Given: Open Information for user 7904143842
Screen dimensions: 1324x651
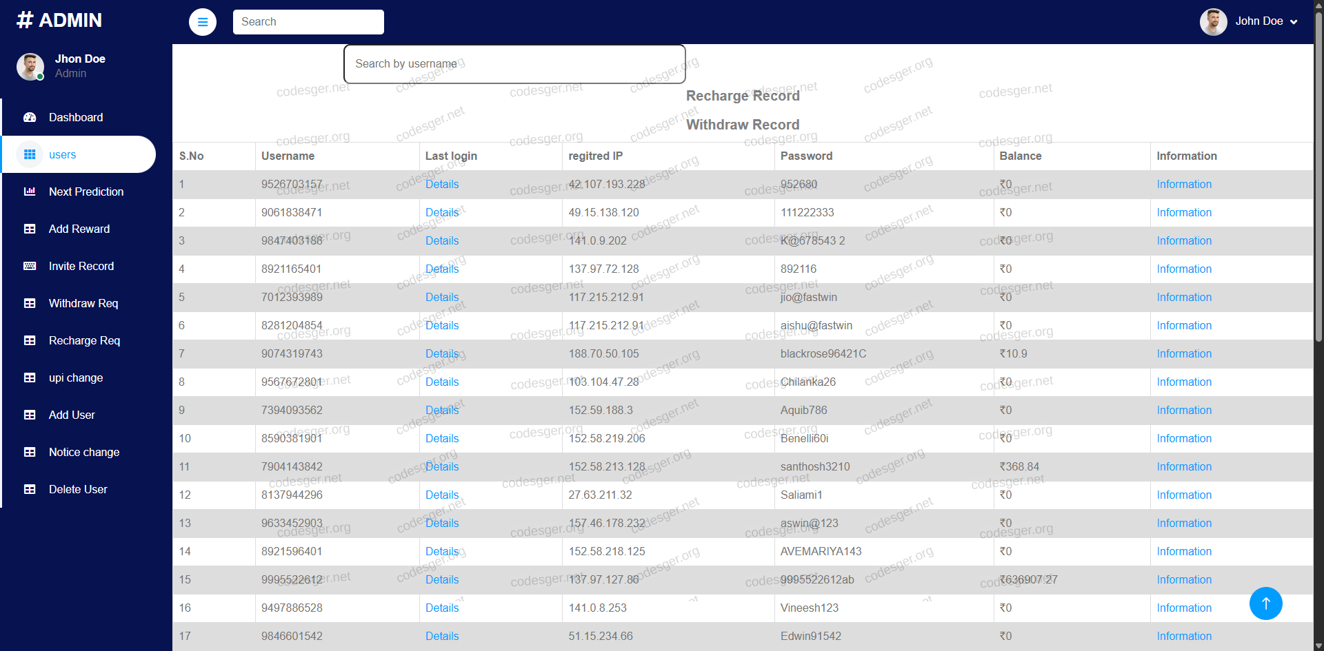Looking at the screenshot, I should coord(1183,466).
